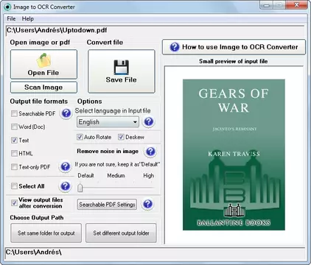Toggle the Auto Rotate option
311x265 pixels.
coord(80,137)
